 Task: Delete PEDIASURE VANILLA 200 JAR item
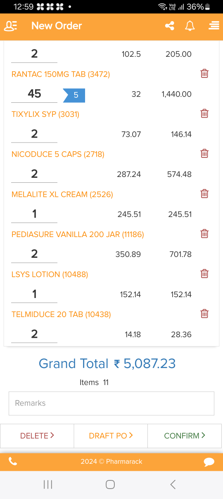point(204,234)
